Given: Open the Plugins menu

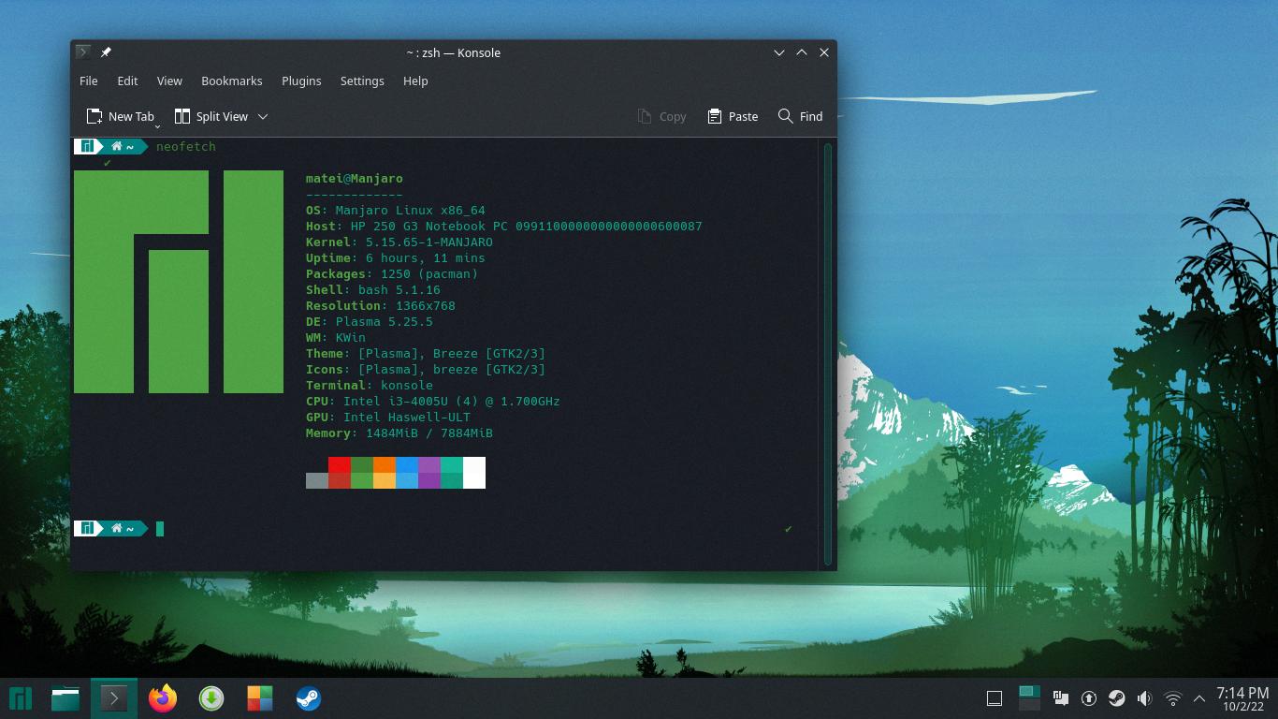Looking at the screenshot, I should pos(301,81).
